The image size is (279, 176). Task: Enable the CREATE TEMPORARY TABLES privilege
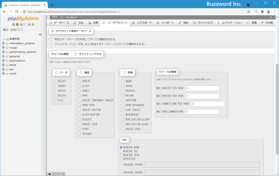(79, 100)
